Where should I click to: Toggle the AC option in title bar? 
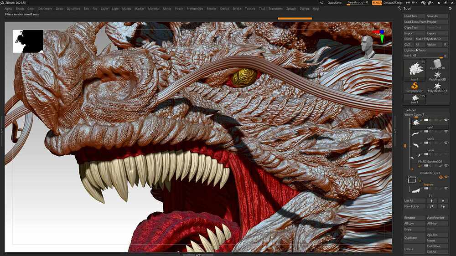[x=321, y=3]
